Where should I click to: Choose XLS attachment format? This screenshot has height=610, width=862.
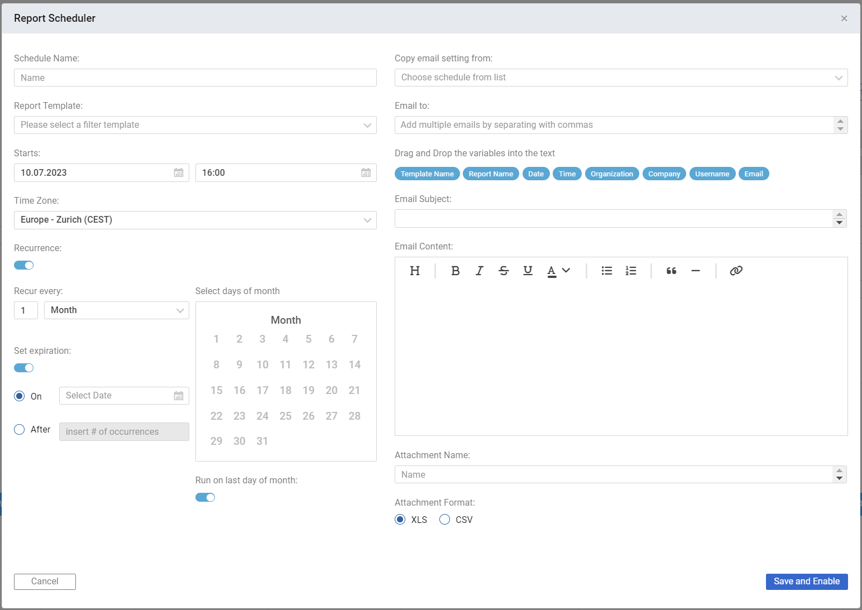[400, 520]
